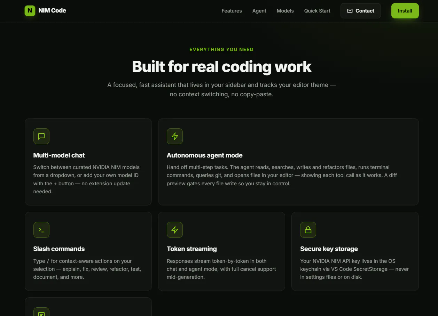Image resolution: width=438 pixels, height=316 pixels.
Task: Click the padlock icon for Secure key storage
Action: [308, 230]
